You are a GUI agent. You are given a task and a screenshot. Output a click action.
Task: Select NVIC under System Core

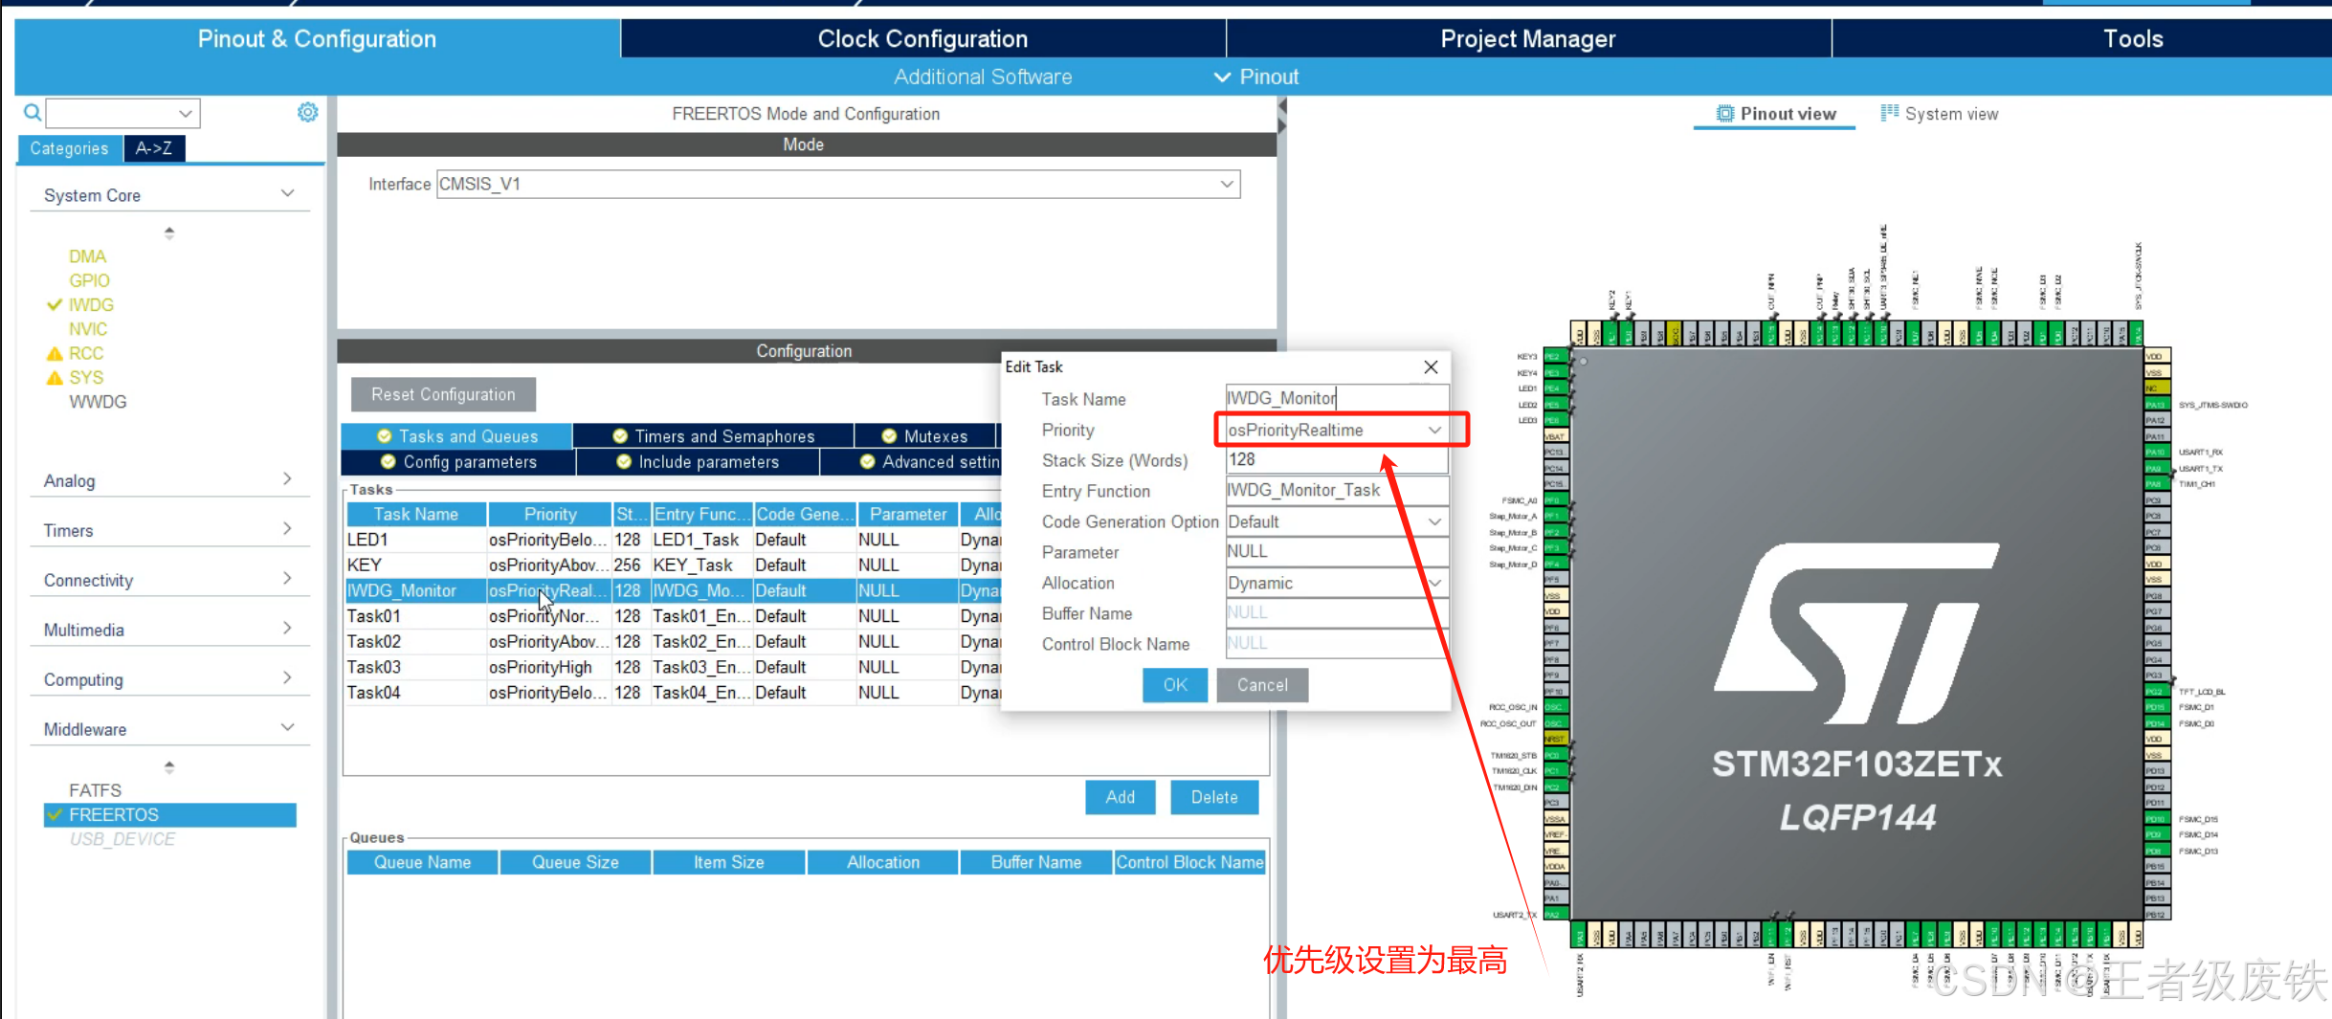coord(88,329)
